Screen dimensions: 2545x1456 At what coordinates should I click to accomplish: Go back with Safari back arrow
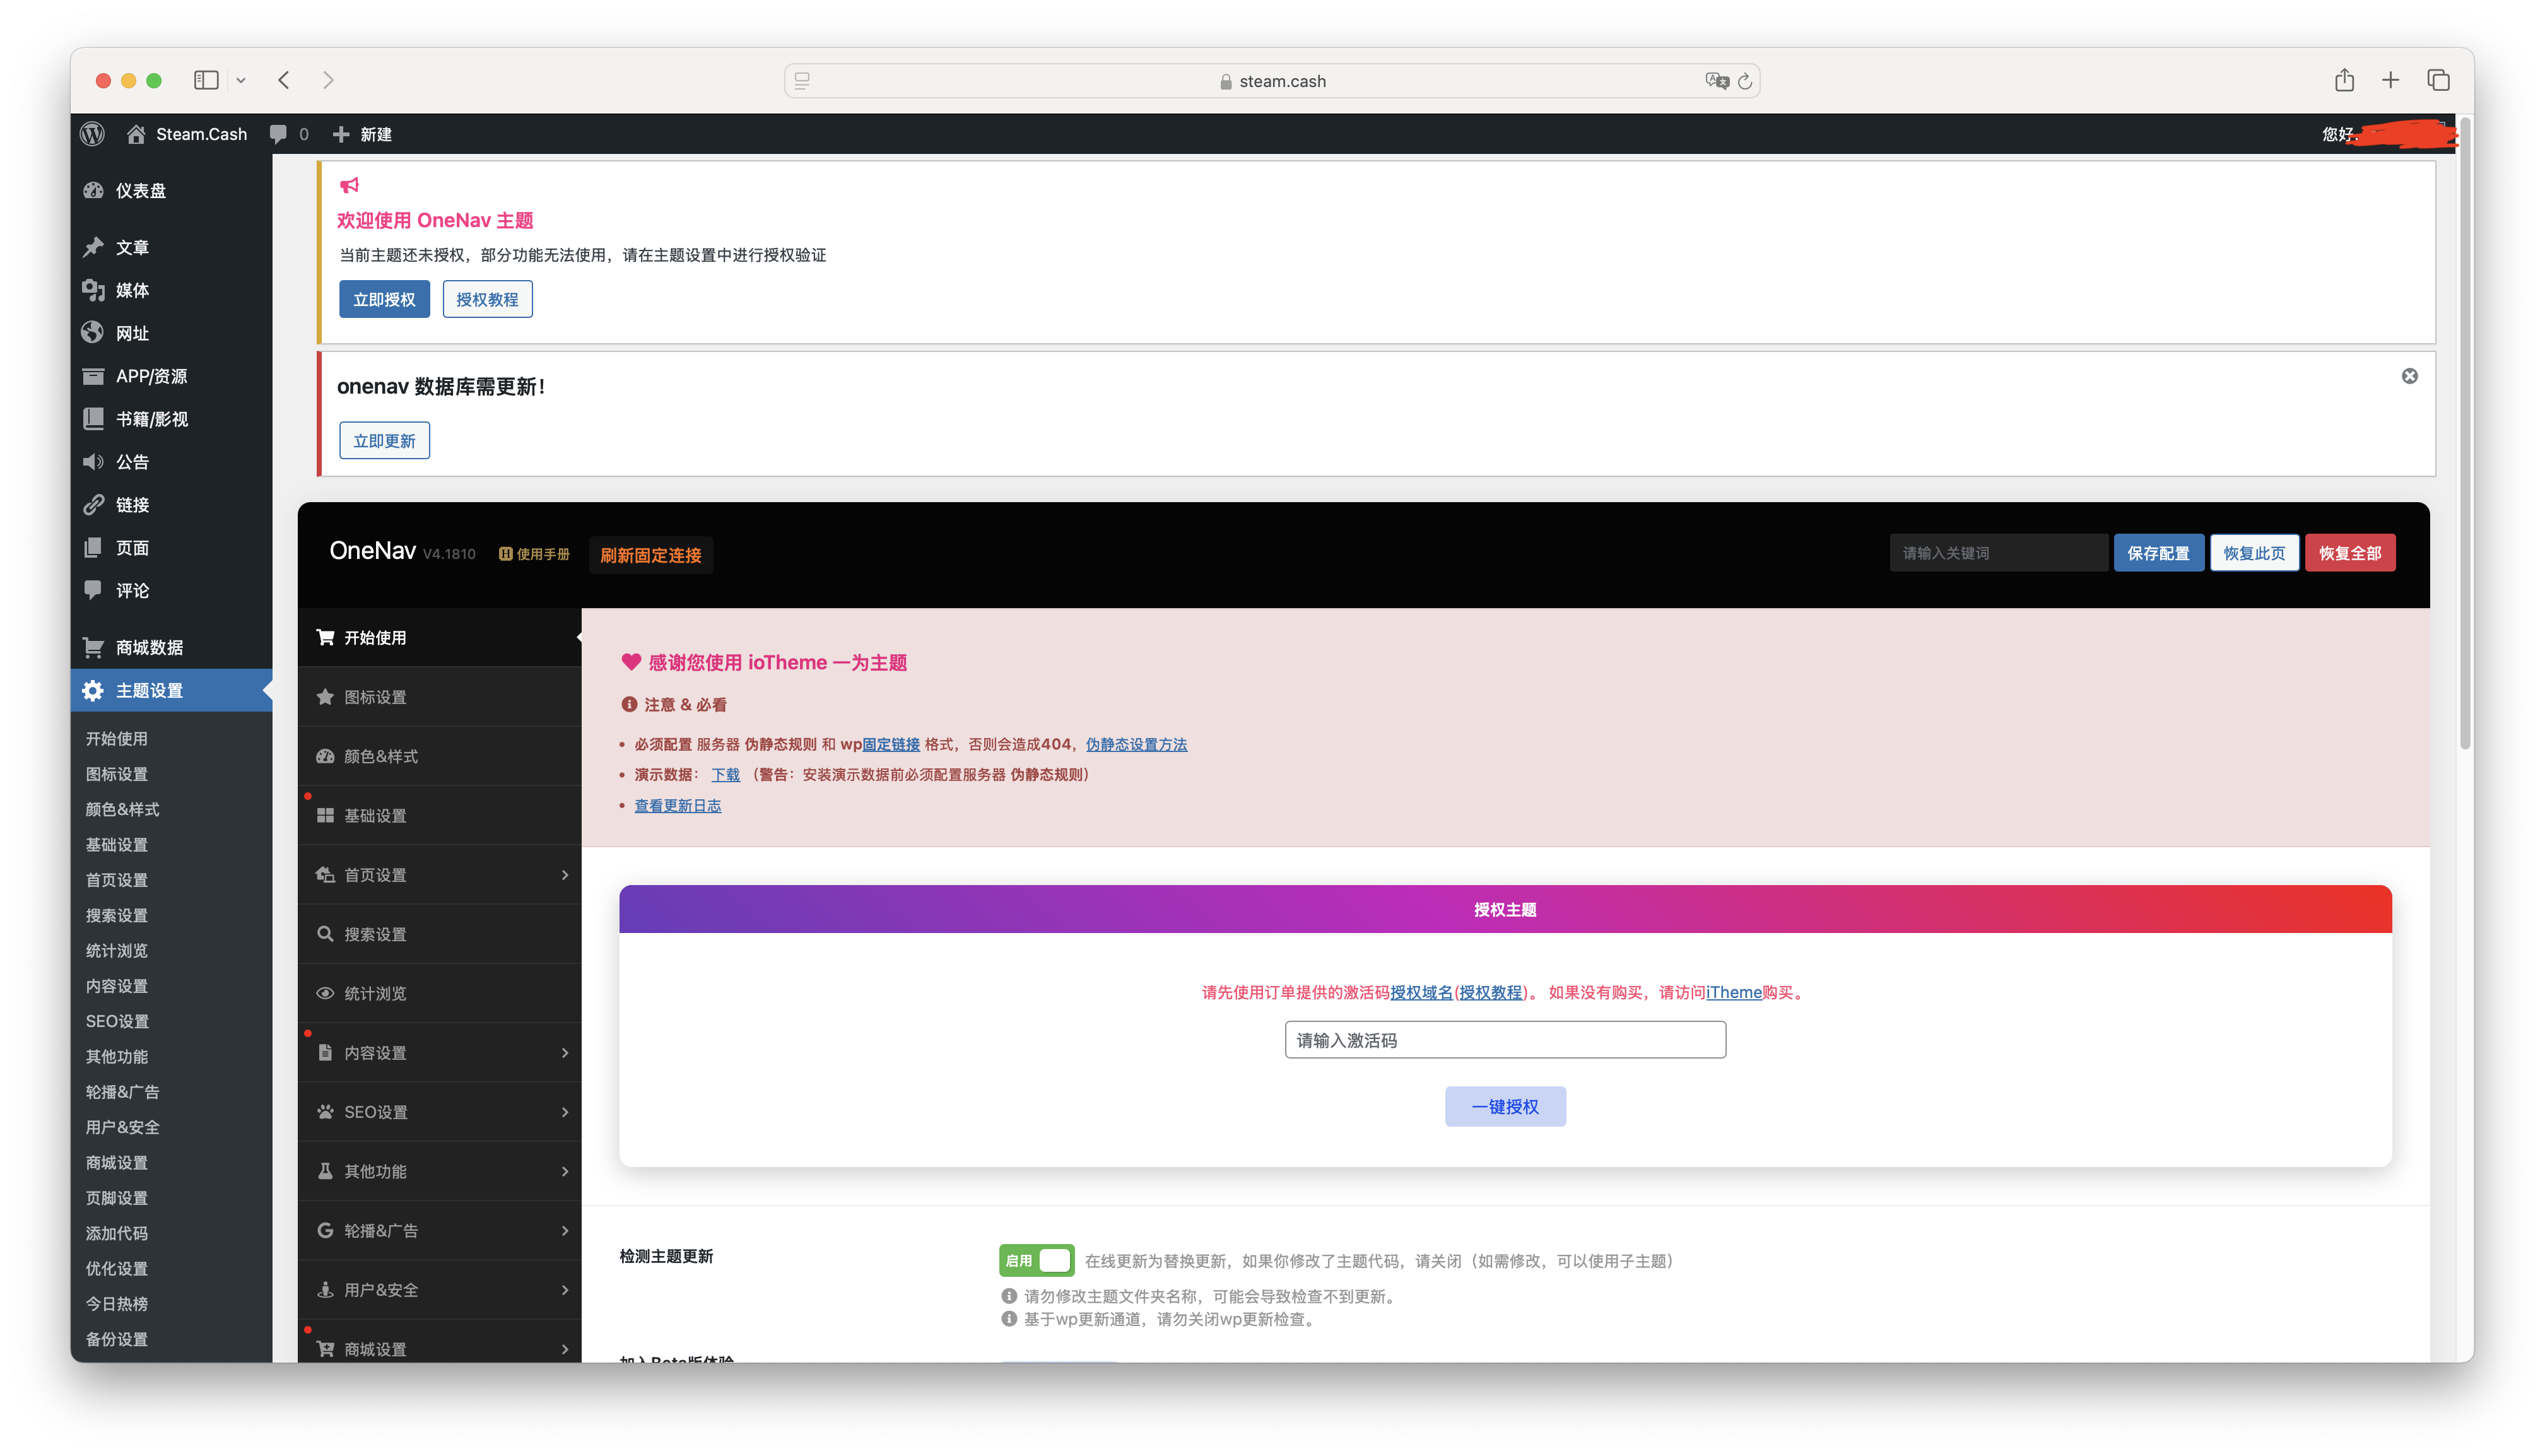click(284, 80)
